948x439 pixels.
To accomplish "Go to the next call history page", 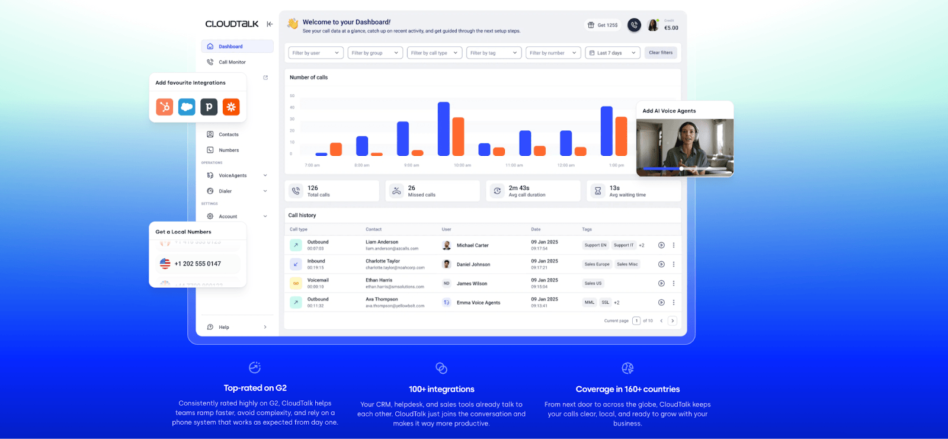I will click(x=672, y=321).
